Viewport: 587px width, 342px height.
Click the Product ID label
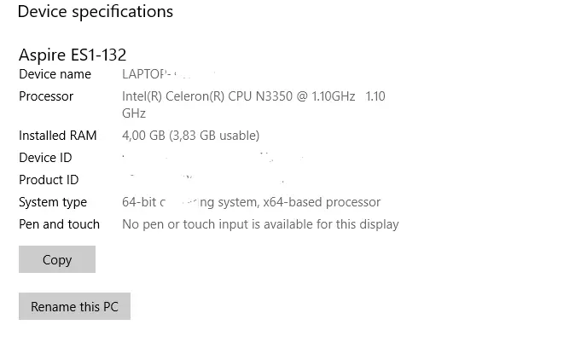[x=49, y=180]
